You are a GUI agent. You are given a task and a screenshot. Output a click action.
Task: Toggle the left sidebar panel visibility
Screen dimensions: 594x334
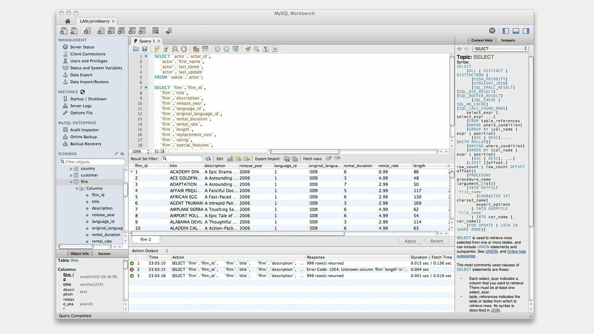click(x=506, y=31)
